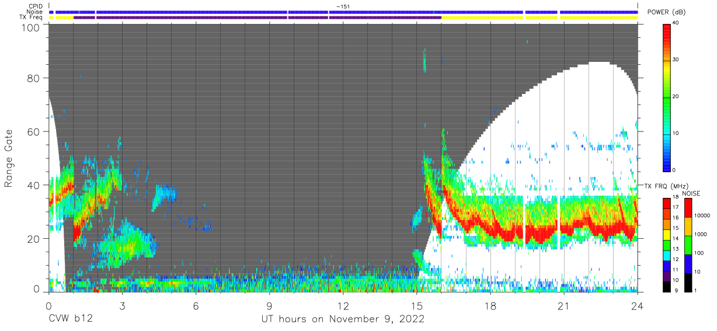This screenshot has height=331, width=717.
Task: Click the blue Noise bar above the plot
Action: [343, 12]
